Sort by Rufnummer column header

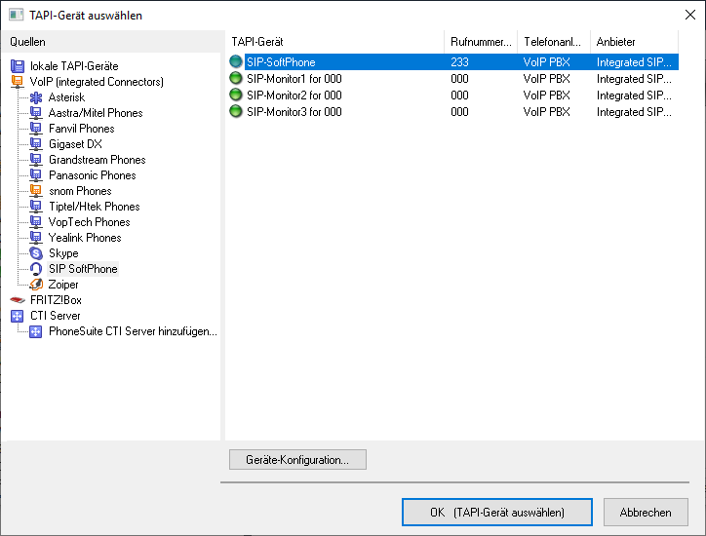[x=480, y=42]
